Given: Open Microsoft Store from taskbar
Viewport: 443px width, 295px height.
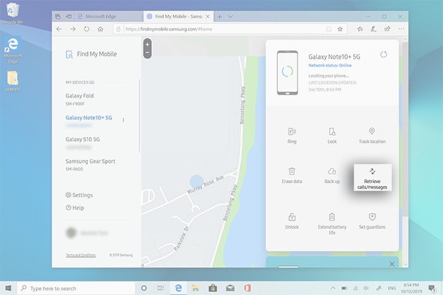Looking at the screenshot, I should click(x=213, y=288).
